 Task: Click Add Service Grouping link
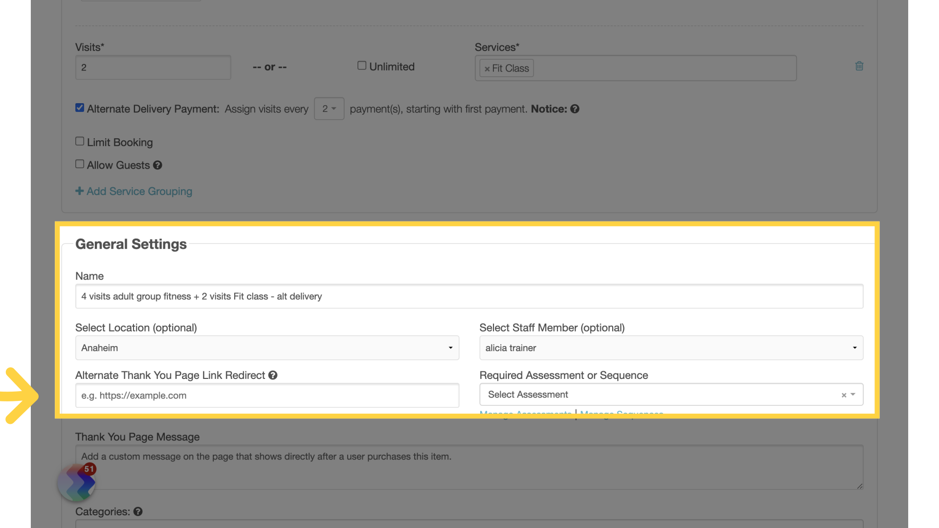(134, 191)
